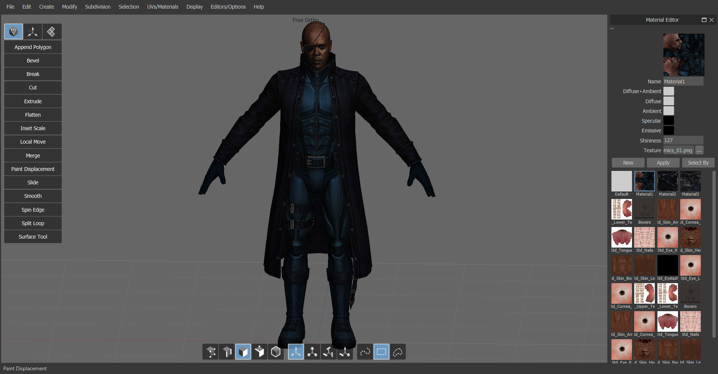Activate the move manipulator arrows icon

point(296,352)
